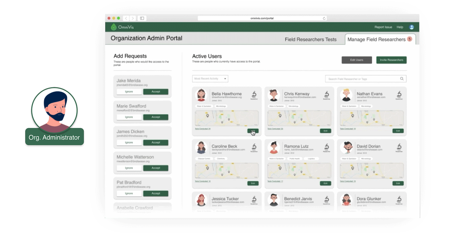The height and width of the screenshot is (235, 451).
Task: Ignore Pat Bradford's access request
Action: pyautogui.click(x=129, y=194)
